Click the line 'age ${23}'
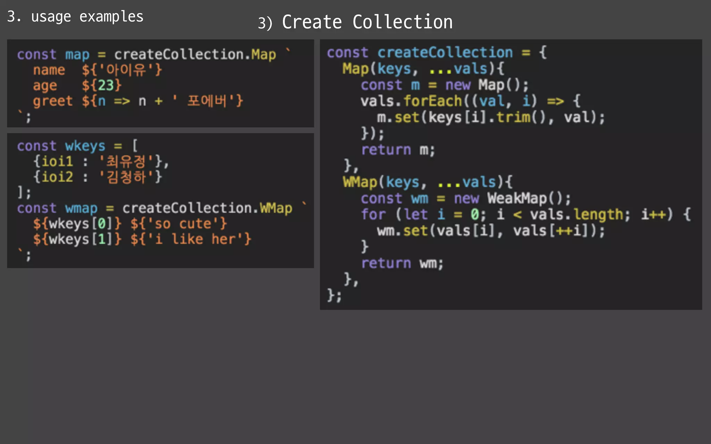The image size is (711, 444). coord(77,86)
